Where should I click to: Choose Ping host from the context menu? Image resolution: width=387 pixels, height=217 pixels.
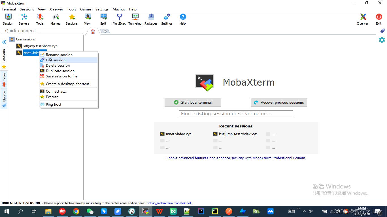click(x=68, y=105)
